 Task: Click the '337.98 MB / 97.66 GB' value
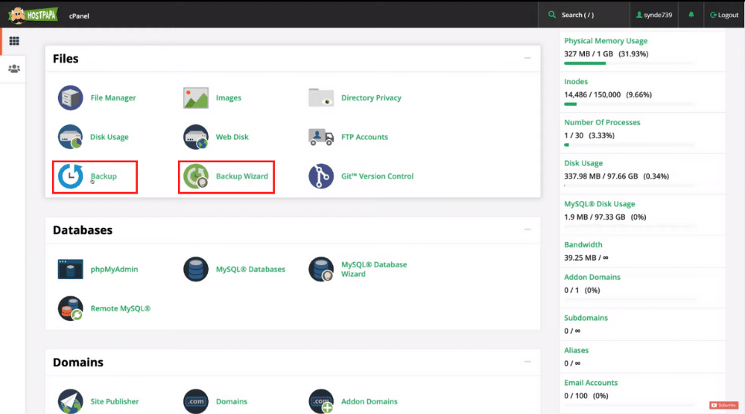(600, 176)
